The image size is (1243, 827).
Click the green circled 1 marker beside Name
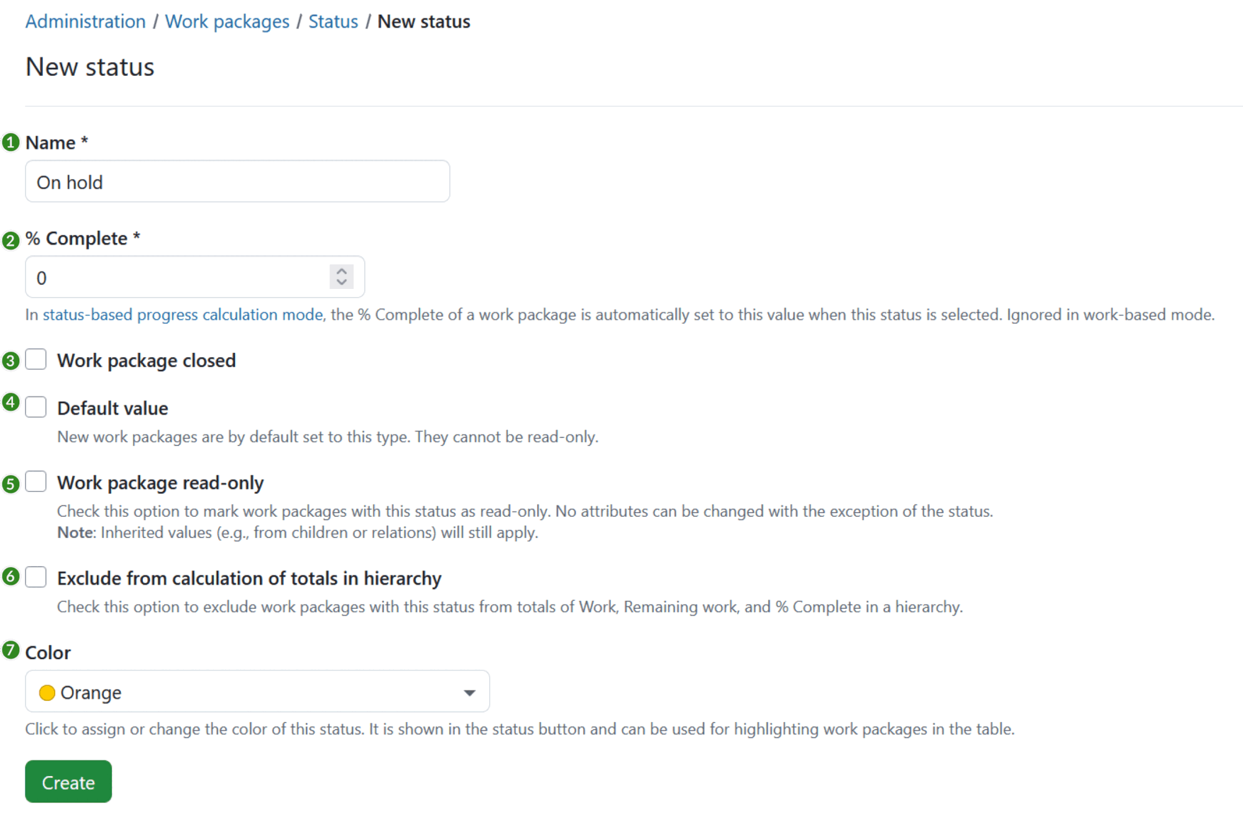pyautogui.click(x=11, y=142)
